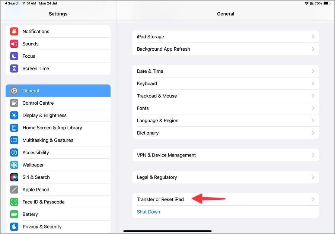
Task: Expand Keyboard chevron
Action: pos(313,83)
